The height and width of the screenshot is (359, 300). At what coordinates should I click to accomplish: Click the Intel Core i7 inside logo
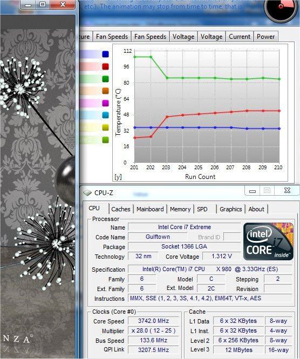point(268,241)
